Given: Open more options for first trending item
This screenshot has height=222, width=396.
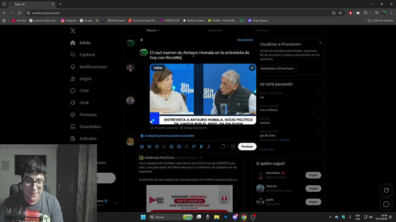Looking at the screenshot, I should tap(319, 94).
